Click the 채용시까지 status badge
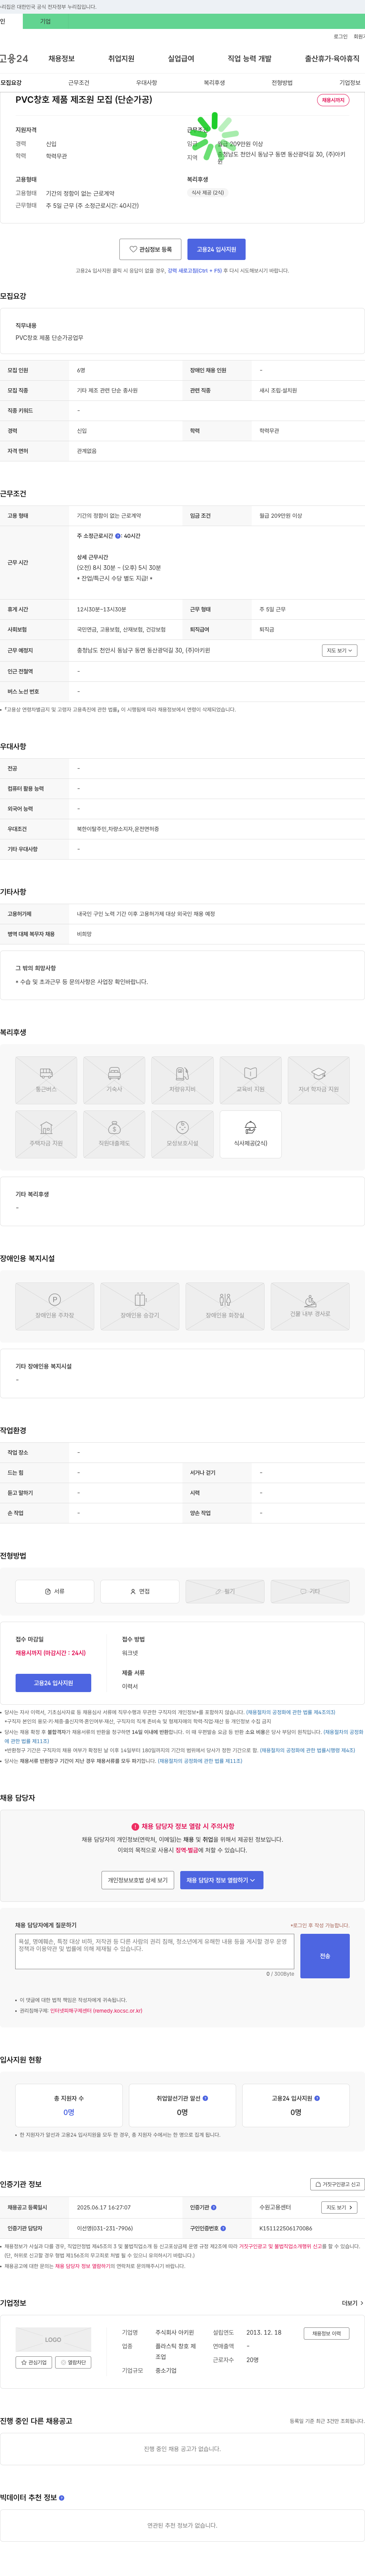Screen dimensions: 365x2576 coord(333,100)
